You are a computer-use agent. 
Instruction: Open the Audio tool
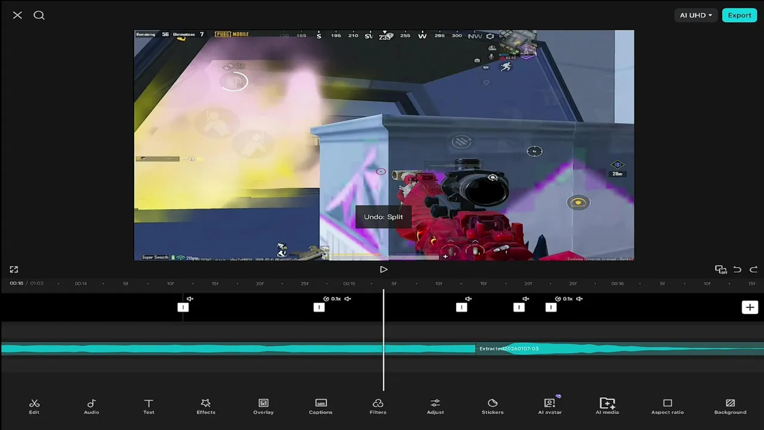coord(91,406)
